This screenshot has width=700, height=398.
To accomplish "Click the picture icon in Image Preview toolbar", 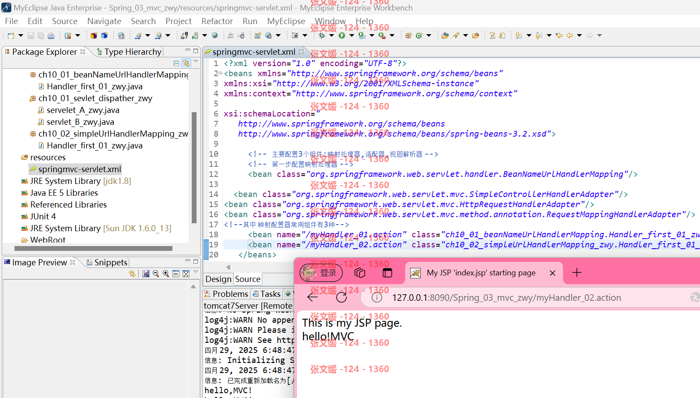I will (x=146, y=274).
